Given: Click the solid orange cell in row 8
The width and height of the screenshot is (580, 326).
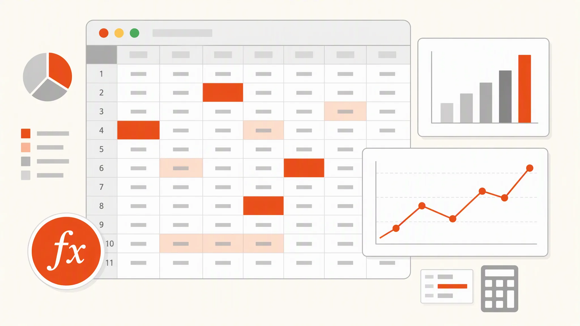Looking at the screenshot, I should point(263,206).
